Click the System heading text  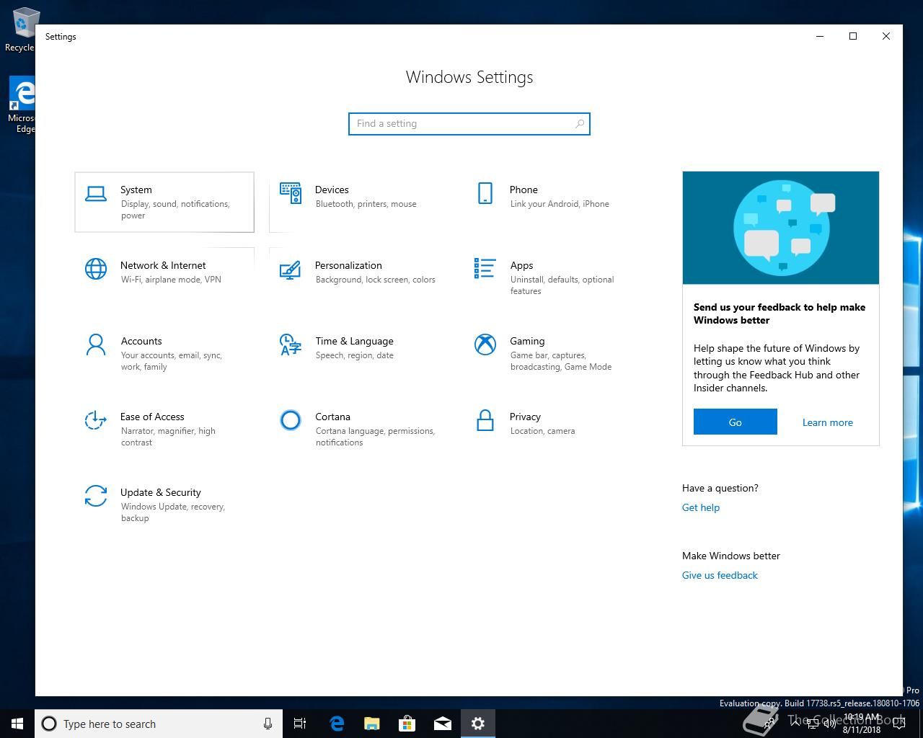136,190
